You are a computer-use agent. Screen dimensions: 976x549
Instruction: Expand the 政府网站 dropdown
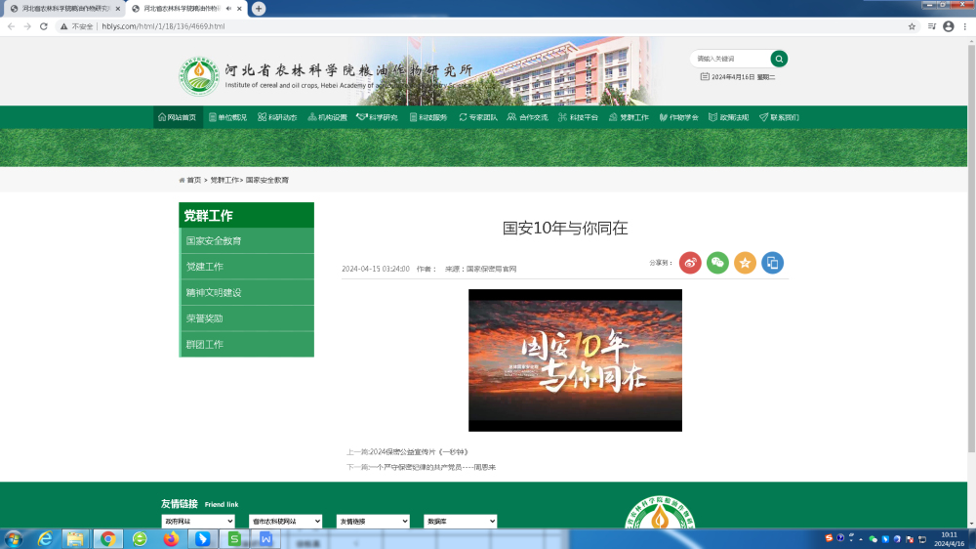tap(198, 522)
